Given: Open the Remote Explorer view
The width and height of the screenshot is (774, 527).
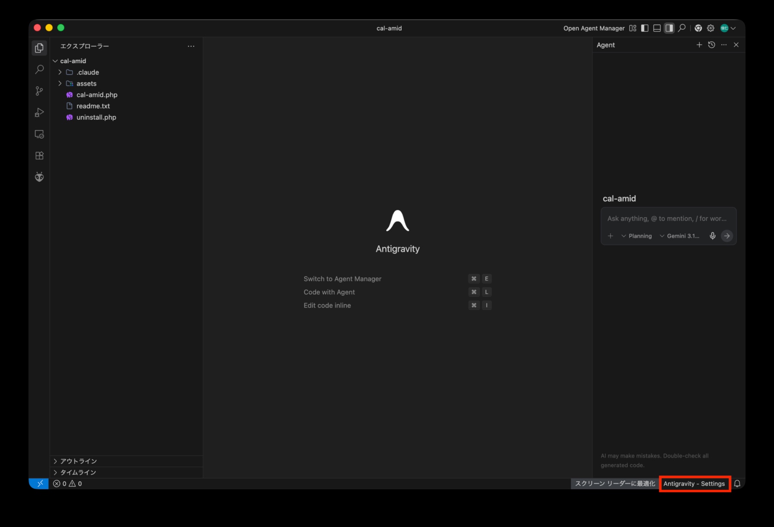Looking at the screenshot, I should pos(39,134).
